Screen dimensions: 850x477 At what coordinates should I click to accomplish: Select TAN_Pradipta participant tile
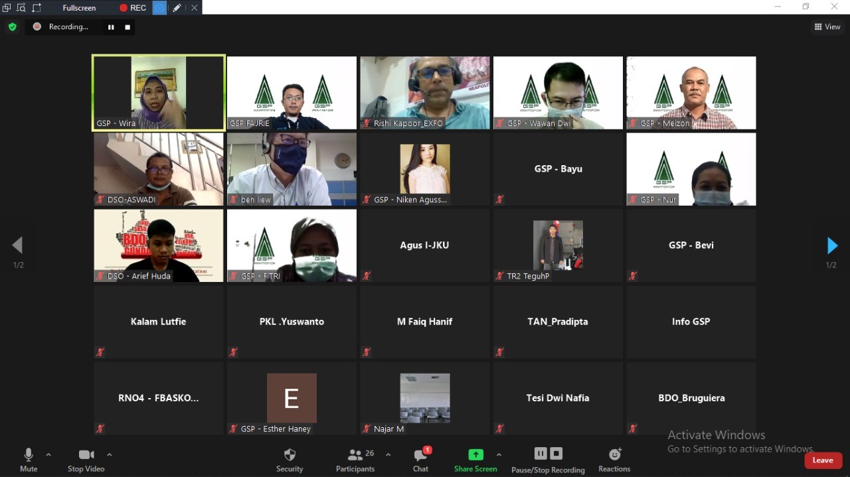[558, 322]
